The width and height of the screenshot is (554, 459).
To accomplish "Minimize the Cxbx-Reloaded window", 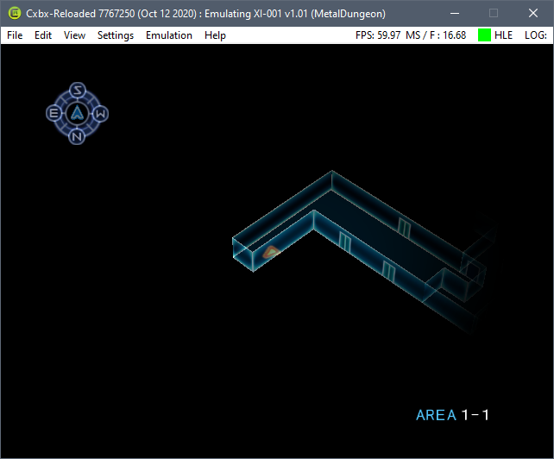I will click(455, 14).
